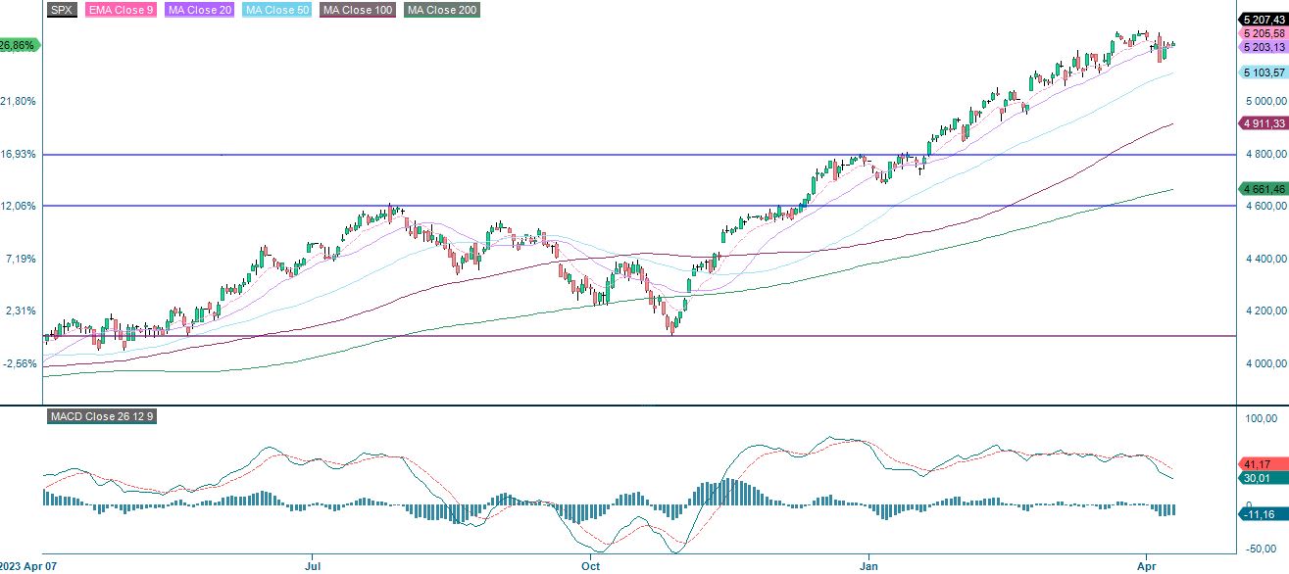Click the 5 207,43 last price tag
Image resolution: width=1289 pixels, height=574 pixels.
(x=1263, y=20)
